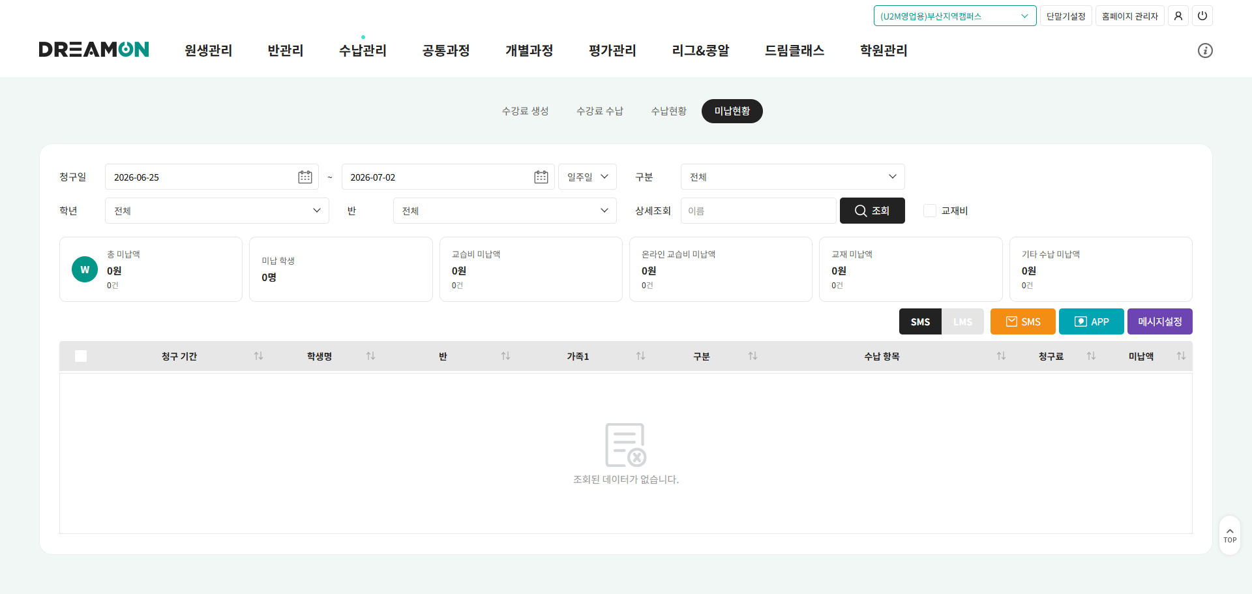Open calendar picker for start date 2026-06-25

pos(305,177)
